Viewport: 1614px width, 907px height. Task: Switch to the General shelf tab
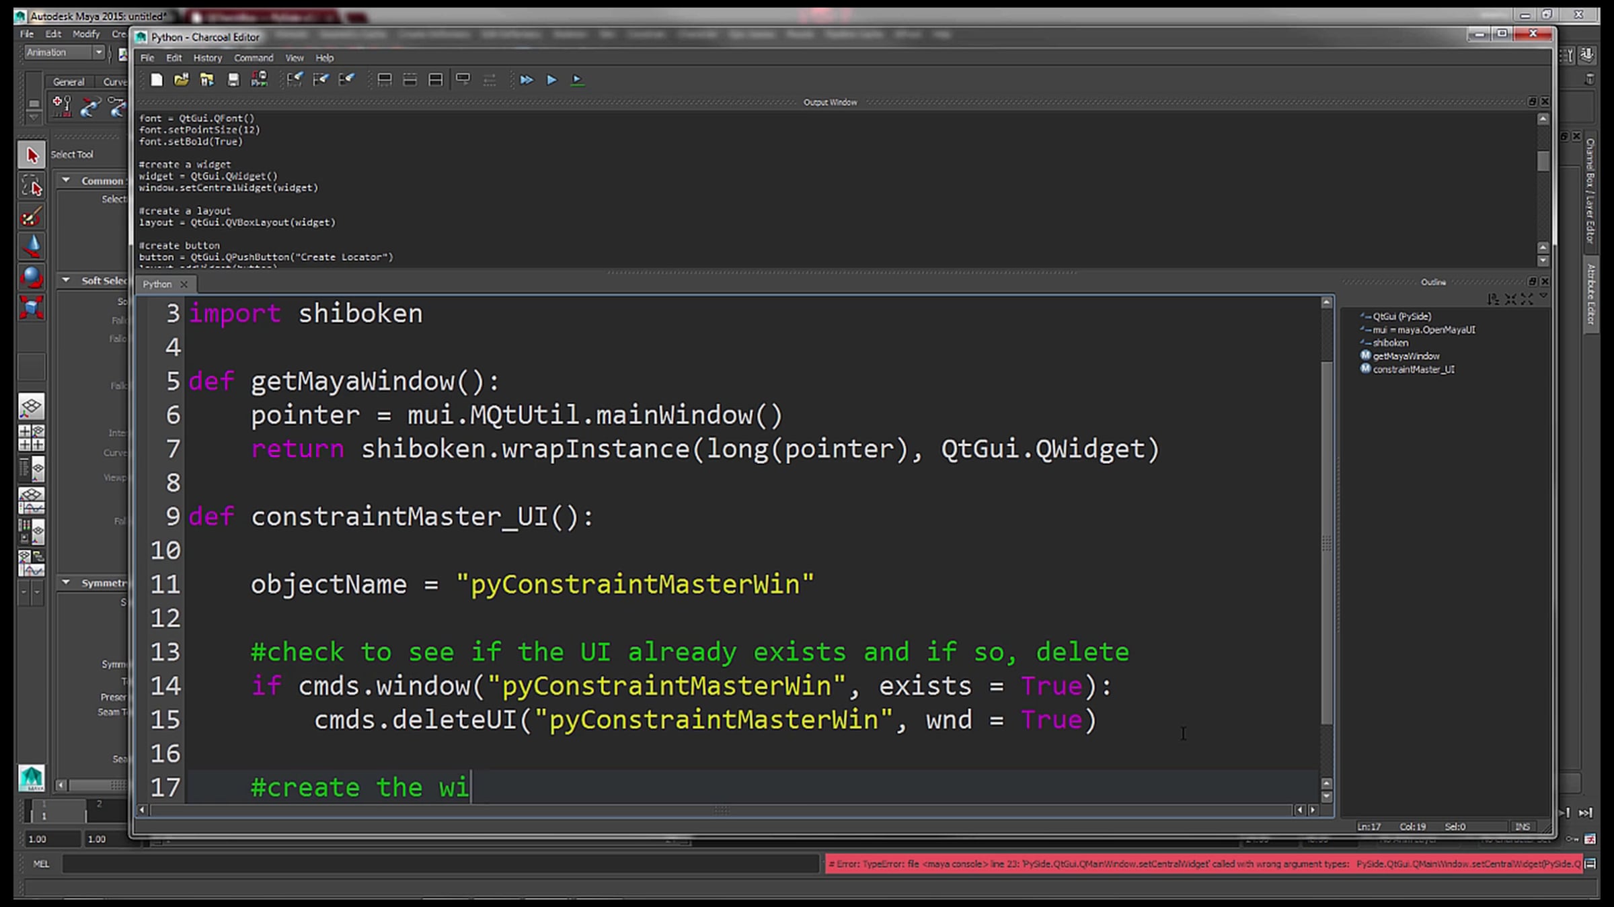point(69,82)
